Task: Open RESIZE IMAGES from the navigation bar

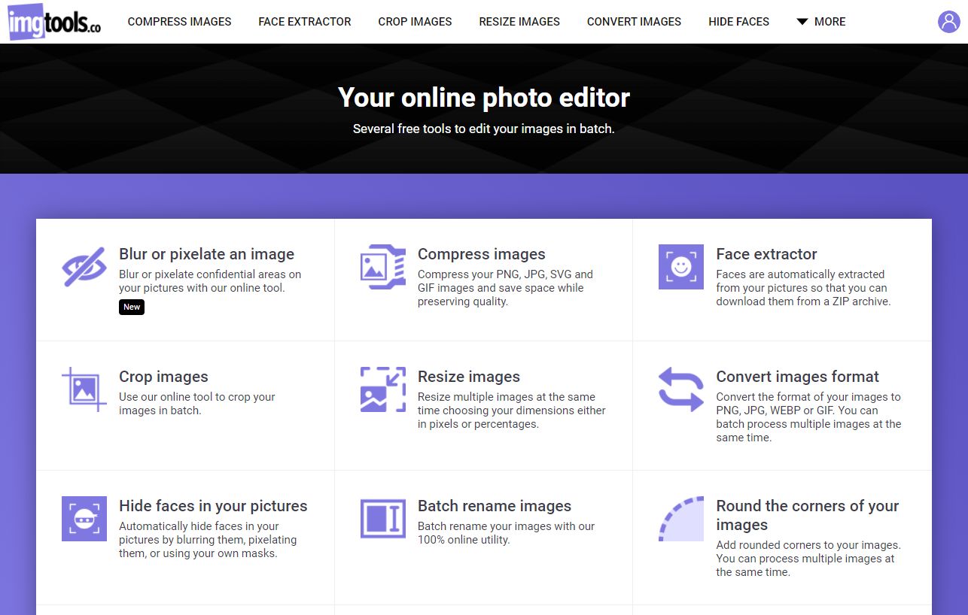Action: 519,22
